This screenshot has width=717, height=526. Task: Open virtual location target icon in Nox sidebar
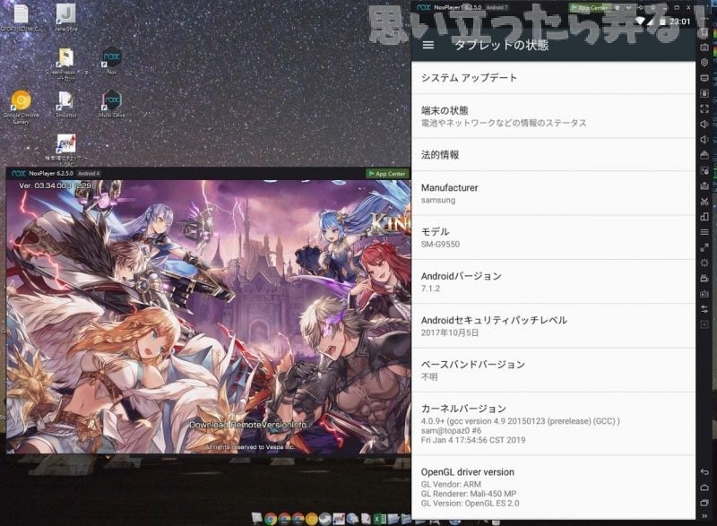tap(704, 62)
